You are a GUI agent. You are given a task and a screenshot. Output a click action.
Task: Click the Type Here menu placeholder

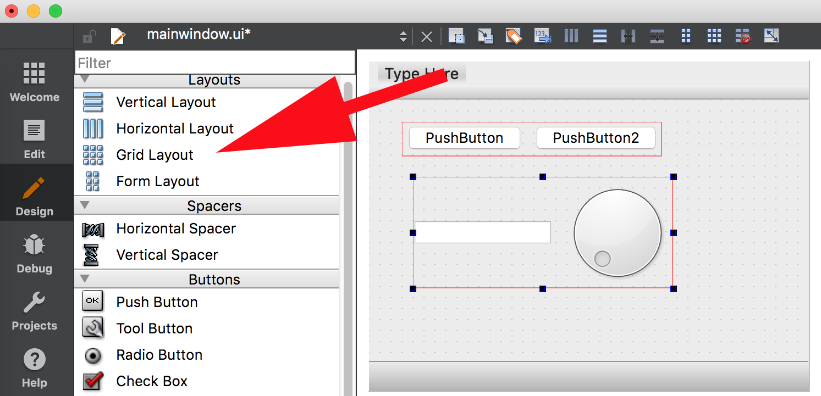coord(420,73)
